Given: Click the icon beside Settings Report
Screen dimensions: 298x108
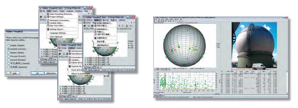Looking at the screenshot, I should click(48, 29).
